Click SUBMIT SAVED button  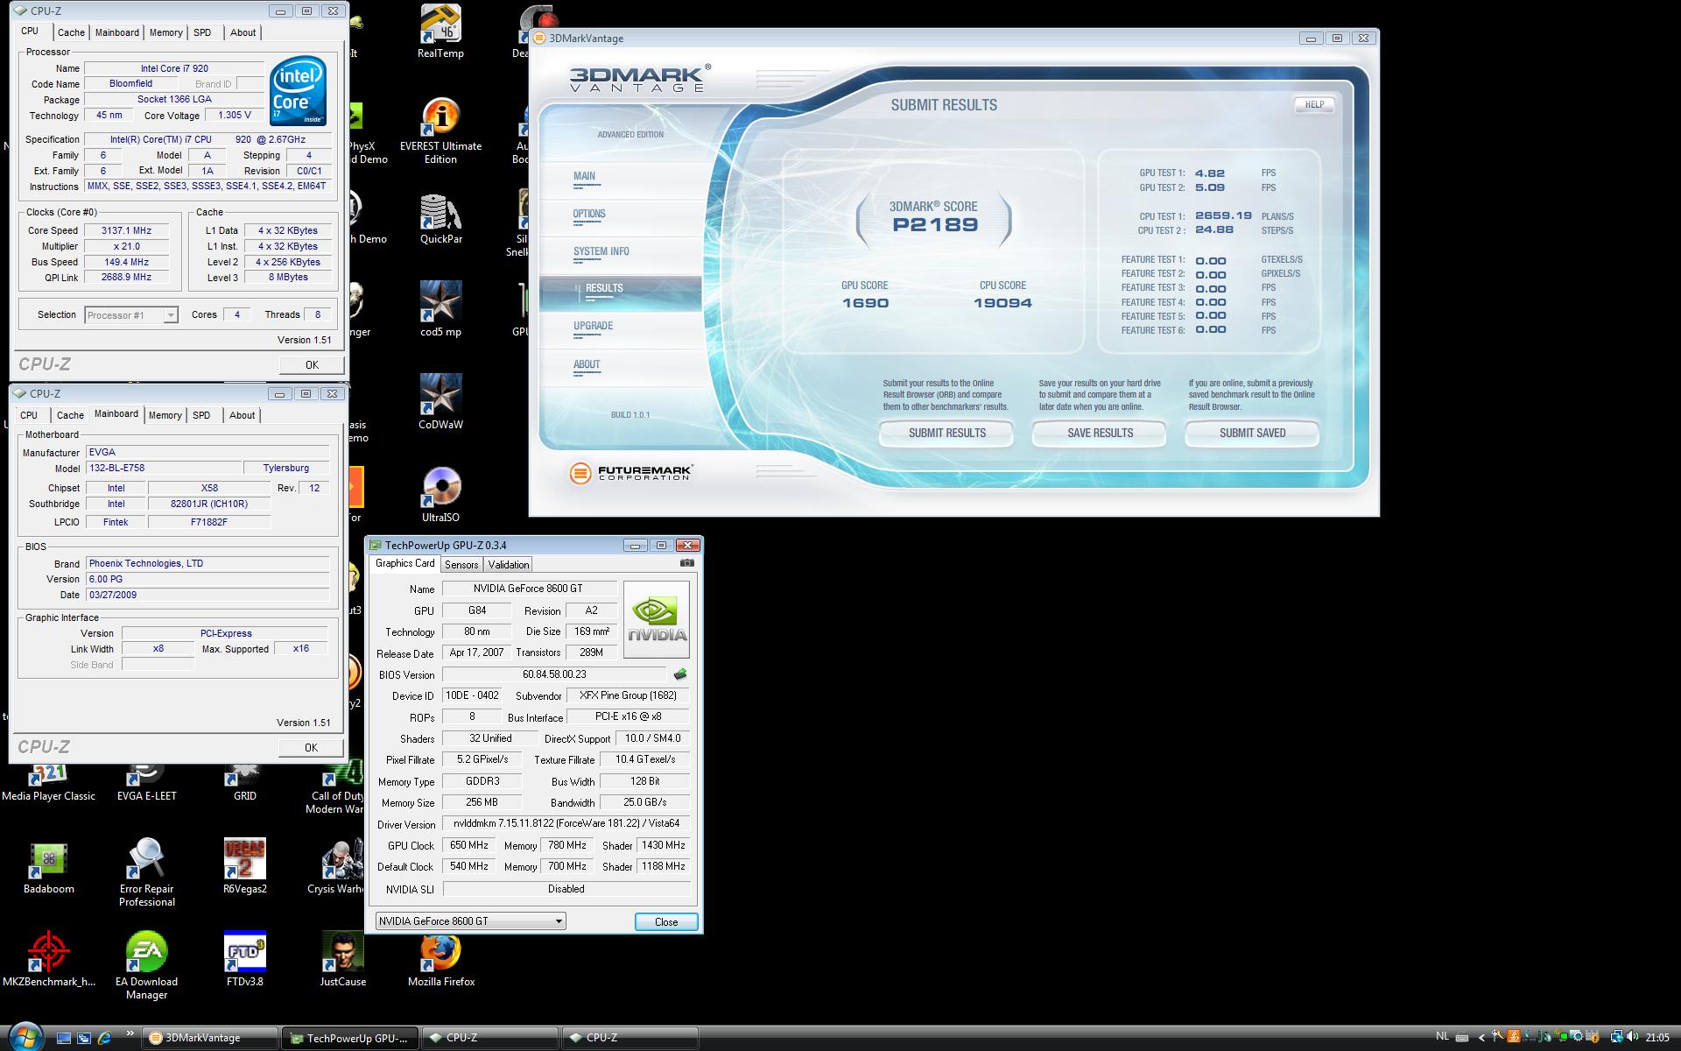click(1253, 433)
